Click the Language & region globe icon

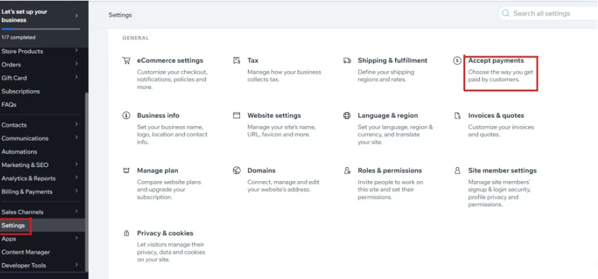point(346,116)
